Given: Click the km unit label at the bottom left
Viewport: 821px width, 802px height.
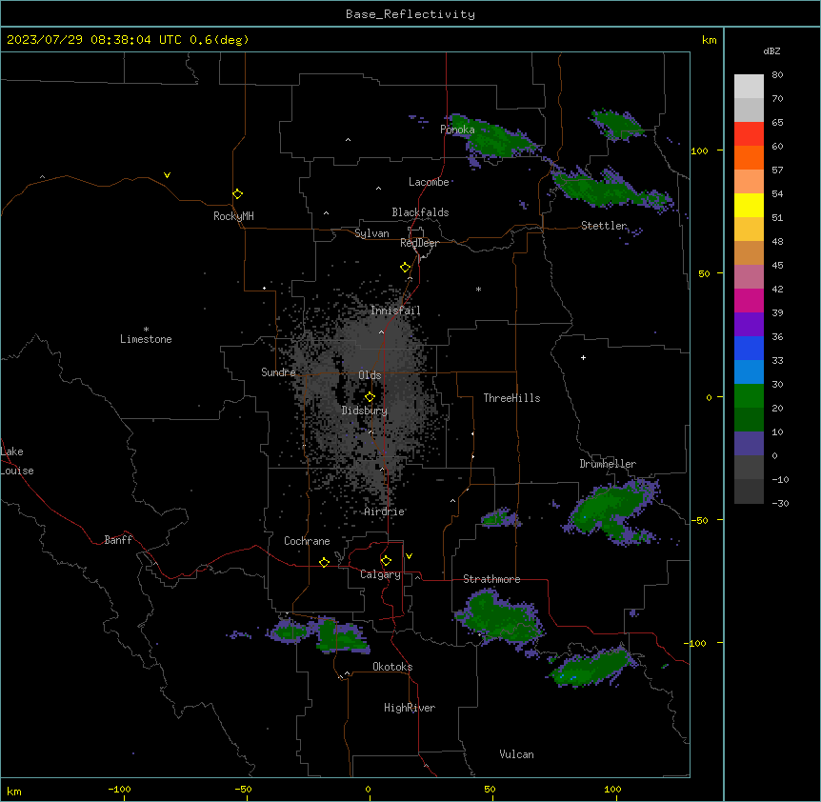Looking at the screenshot, I should tap(14, 791).
